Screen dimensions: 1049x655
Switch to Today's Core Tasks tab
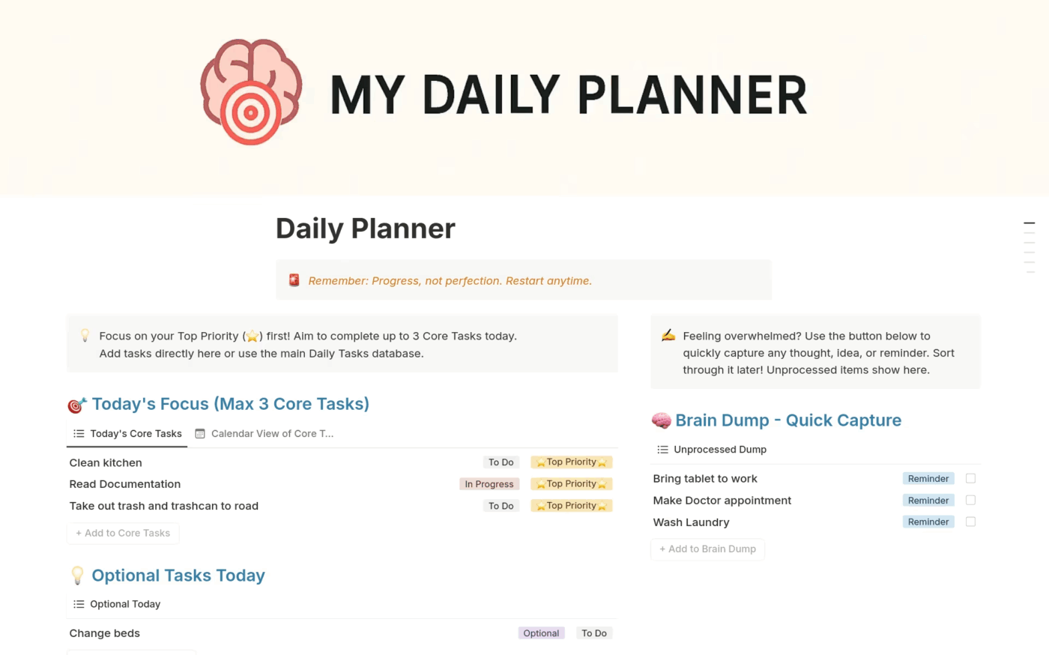[x=128, y=433]
